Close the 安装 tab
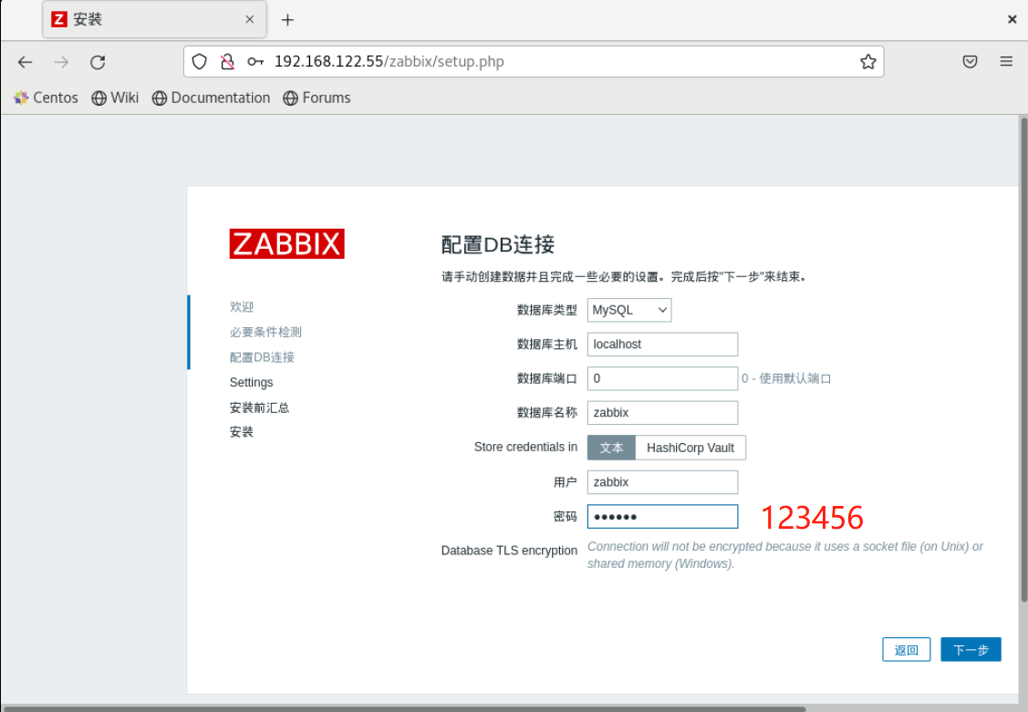The height and width of the screenshot is (712, 1028). [x=249, y=20]
